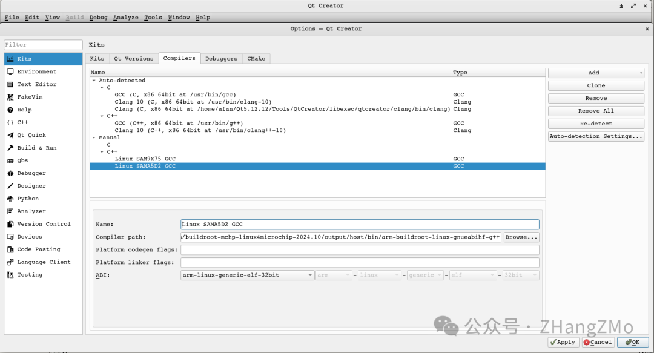Click the Remove button
Image resolution: width=654 pixels, height=353 pixels.
click(x=596, y=98)
